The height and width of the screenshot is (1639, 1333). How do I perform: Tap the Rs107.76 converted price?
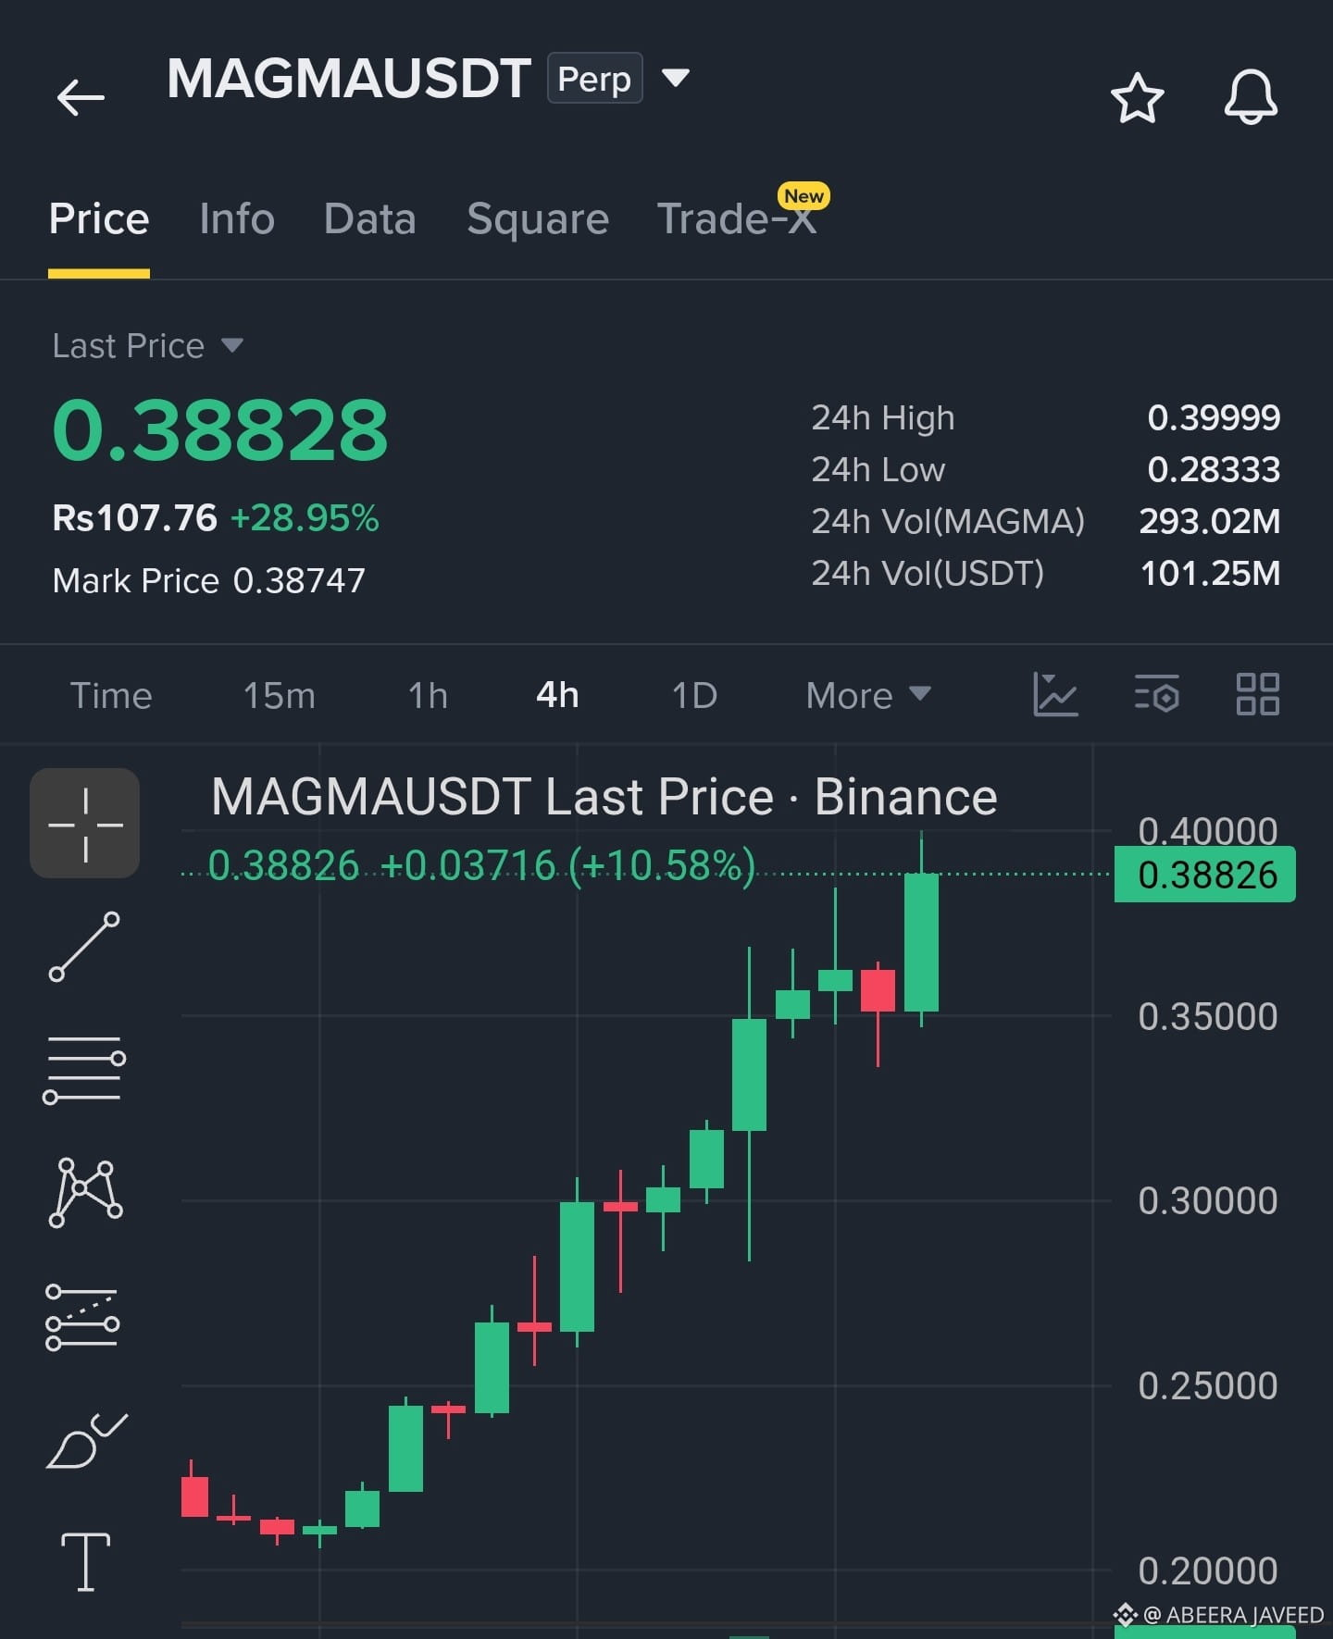click(134, 518)
